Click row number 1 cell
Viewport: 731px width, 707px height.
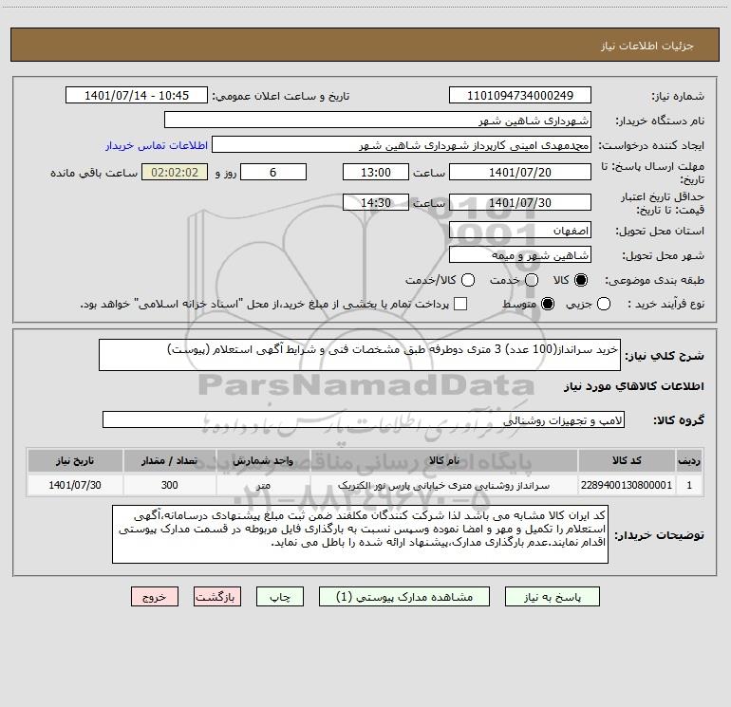(x=689, y=485)
